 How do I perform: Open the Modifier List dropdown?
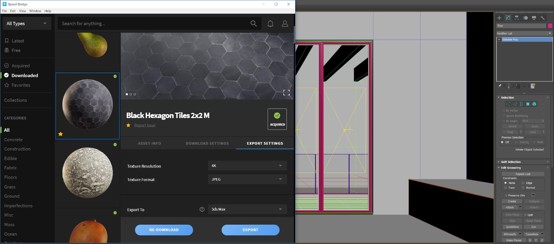524,33
